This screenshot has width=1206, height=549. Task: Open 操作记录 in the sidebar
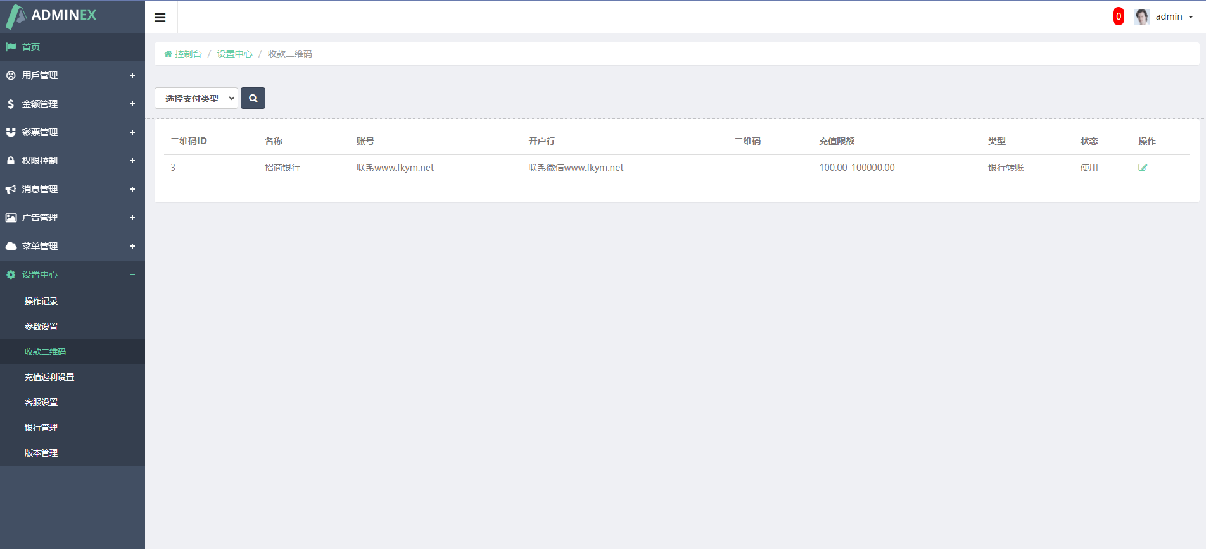coord(41,301)
